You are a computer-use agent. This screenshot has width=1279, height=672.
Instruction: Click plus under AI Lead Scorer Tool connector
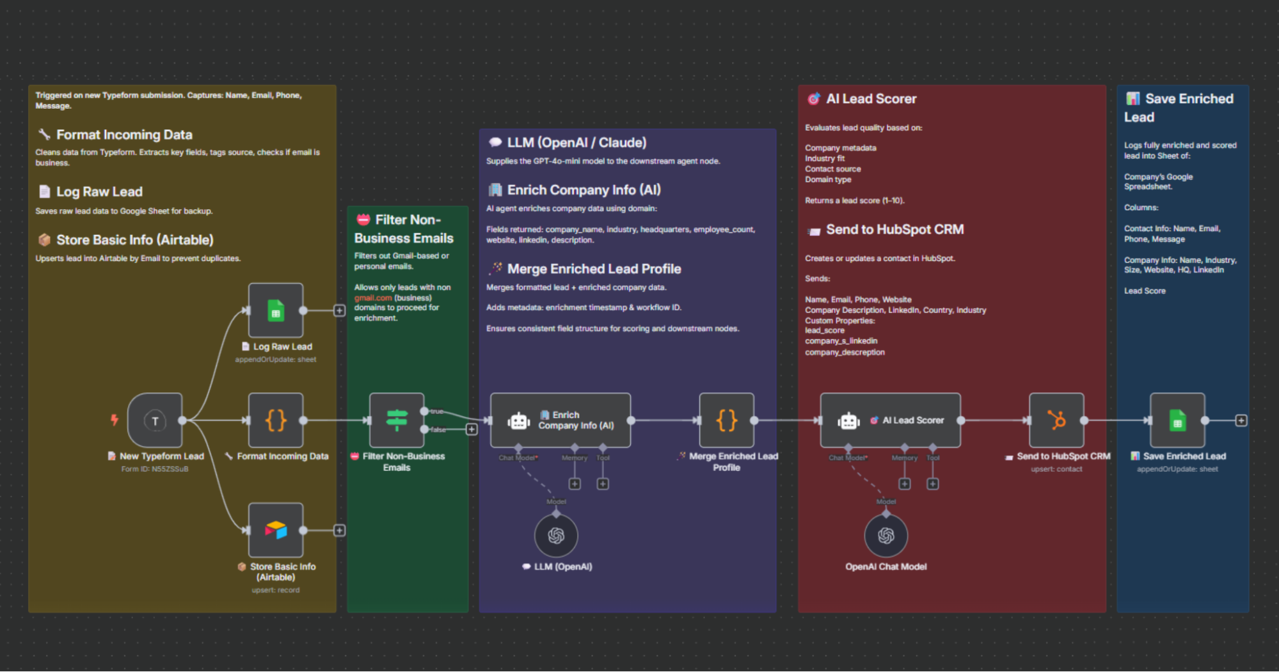tap(932, 484)
